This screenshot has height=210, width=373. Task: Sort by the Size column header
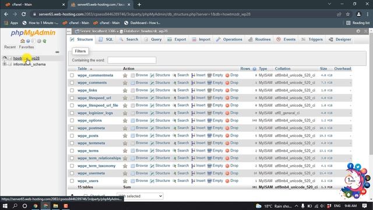tap(323, 69)
